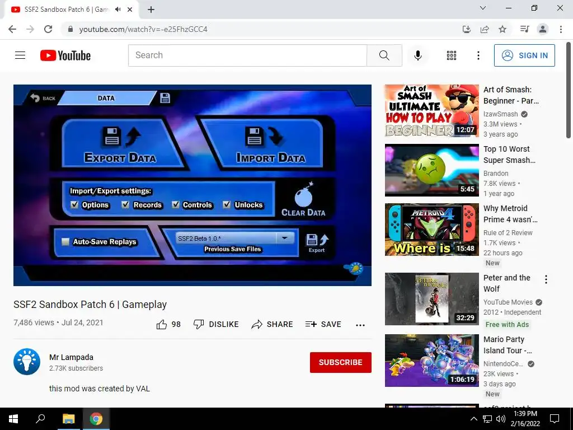The height and width of the screenshot is (430, 573).
Task: Click the video title SSF2 Sandbox Patch 6
Action: (90, 305)
